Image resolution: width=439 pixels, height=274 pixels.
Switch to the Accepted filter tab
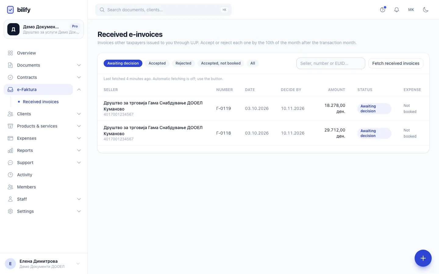[157, 63]
